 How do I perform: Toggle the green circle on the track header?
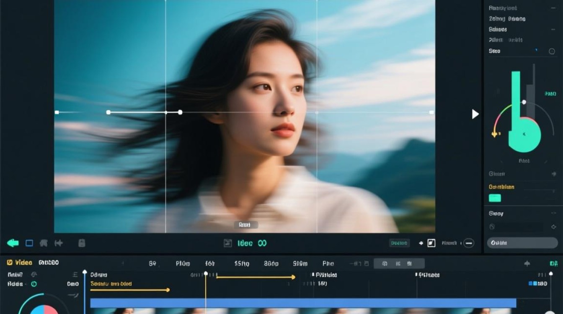[x=34, y=284]
